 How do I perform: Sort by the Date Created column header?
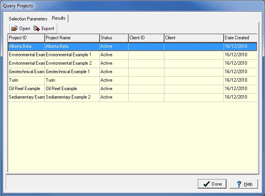coord(240,38)
